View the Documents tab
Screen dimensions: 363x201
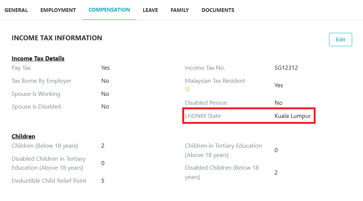(x=218, y=10)
